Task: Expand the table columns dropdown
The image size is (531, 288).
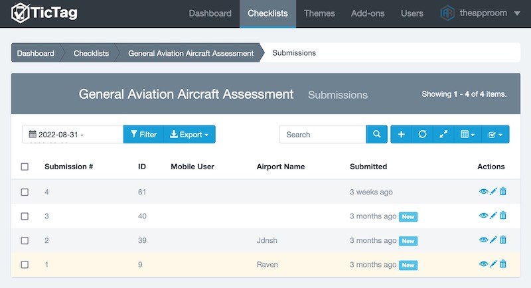Action: click(468, 134)
